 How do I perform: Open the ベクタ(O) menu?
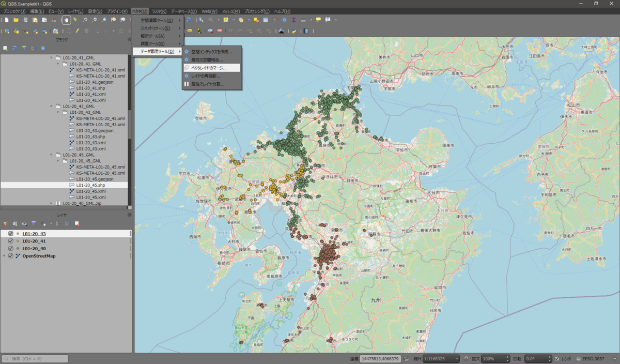[x=139, y=11]
